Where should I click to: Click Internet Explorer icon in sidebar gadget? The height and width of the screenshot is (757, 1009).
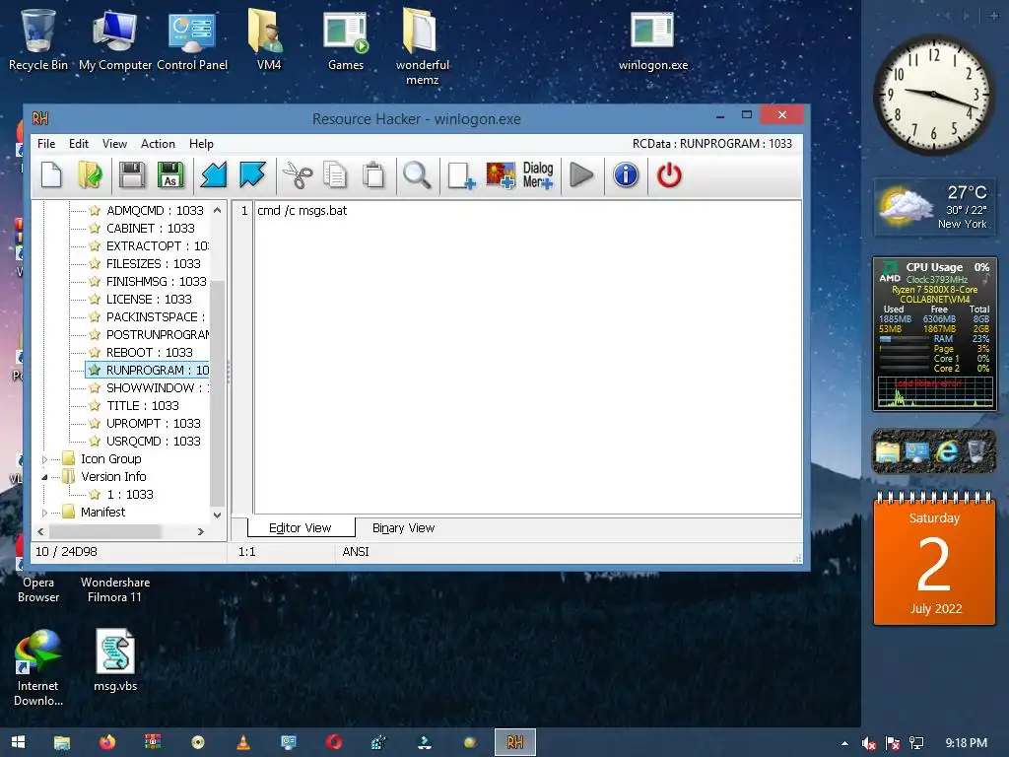(x=947, y=451)
